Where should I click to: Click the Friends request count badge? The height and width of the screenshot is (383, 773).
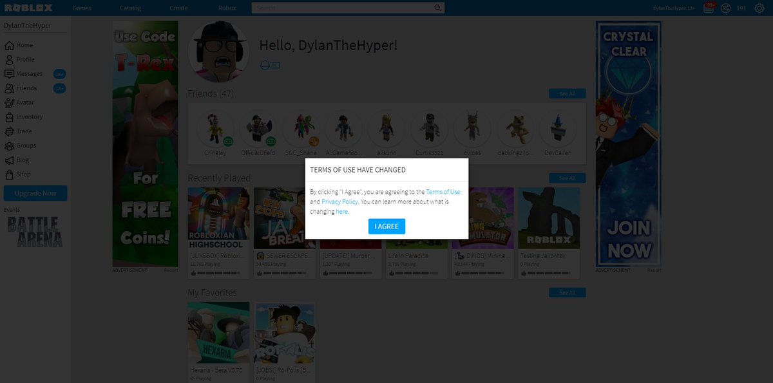coord(59,88)
